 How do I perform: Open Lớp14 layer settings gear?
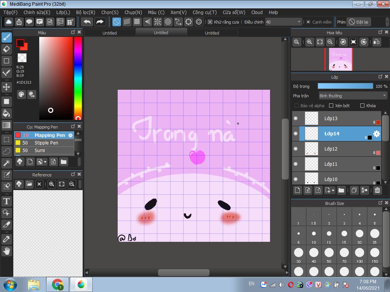(377, 133)
